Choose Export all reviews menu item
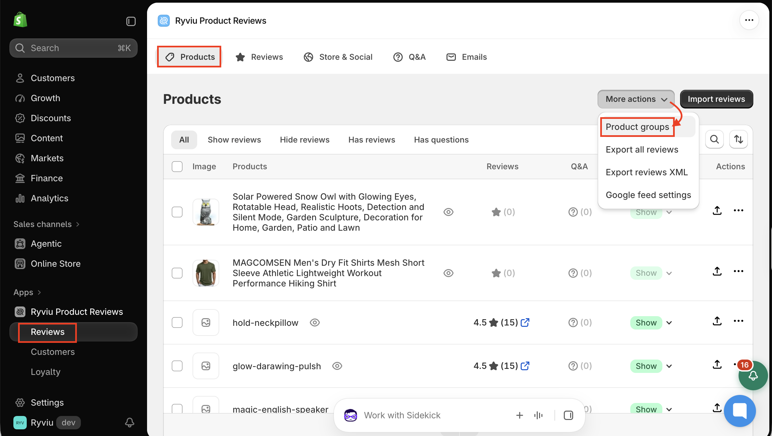The image size is (772, 436). pyautogui.click(x=642, y=150)
